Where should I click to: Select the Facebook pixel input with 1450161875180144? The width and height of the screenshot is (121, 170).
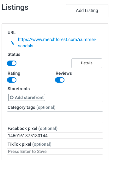pyautogui.click(x=55, y=136)
